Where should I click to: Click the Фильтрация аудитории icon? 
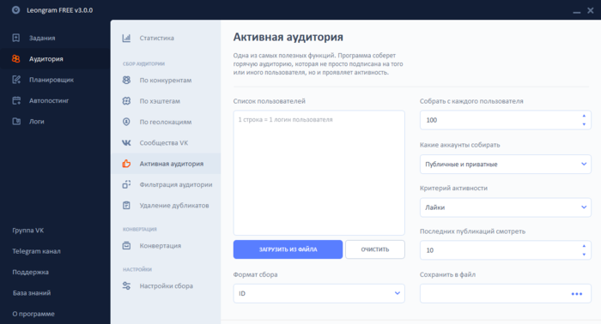(126, 184)
